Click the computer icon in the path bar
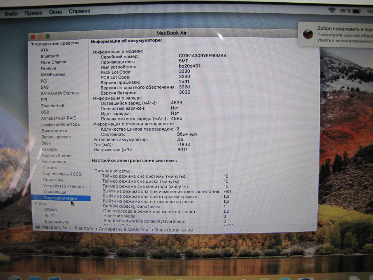The width and height of the screenshot is (373, 280). coord(38,228)
